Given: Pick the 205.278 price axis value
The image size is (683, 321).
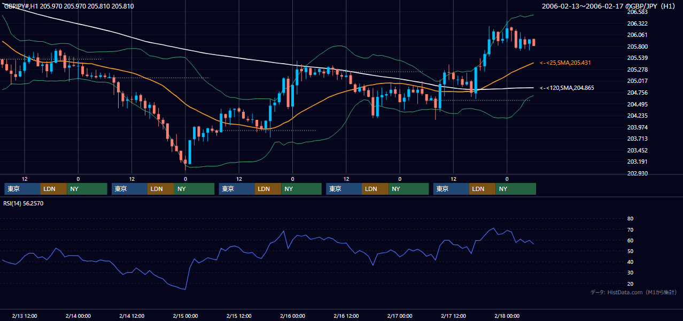Looking at the screenshot, I should pos(637,70).
